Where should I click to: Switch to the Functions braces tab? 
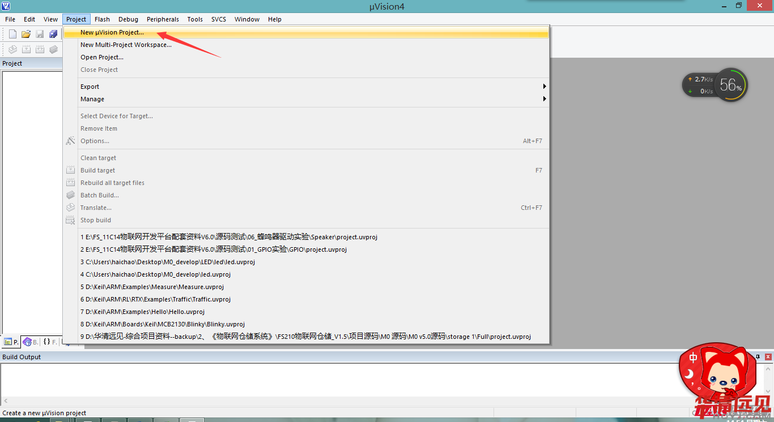(50, 342)
